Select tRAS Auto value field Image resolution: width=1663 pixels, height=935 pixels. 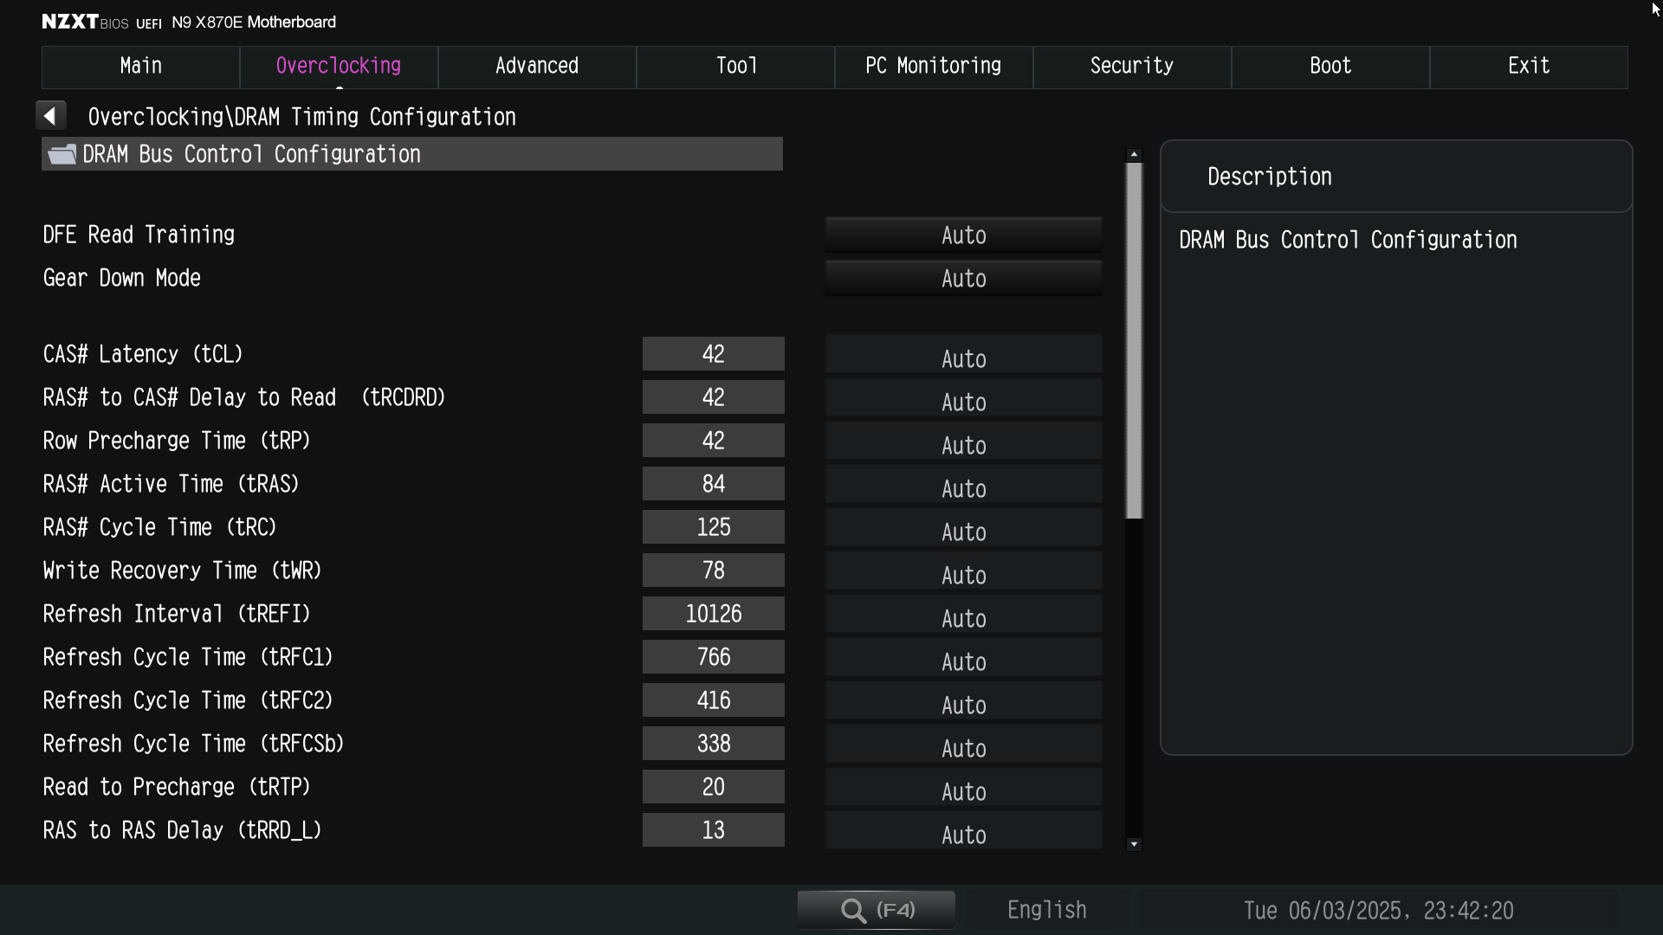(x=963, y=488)
